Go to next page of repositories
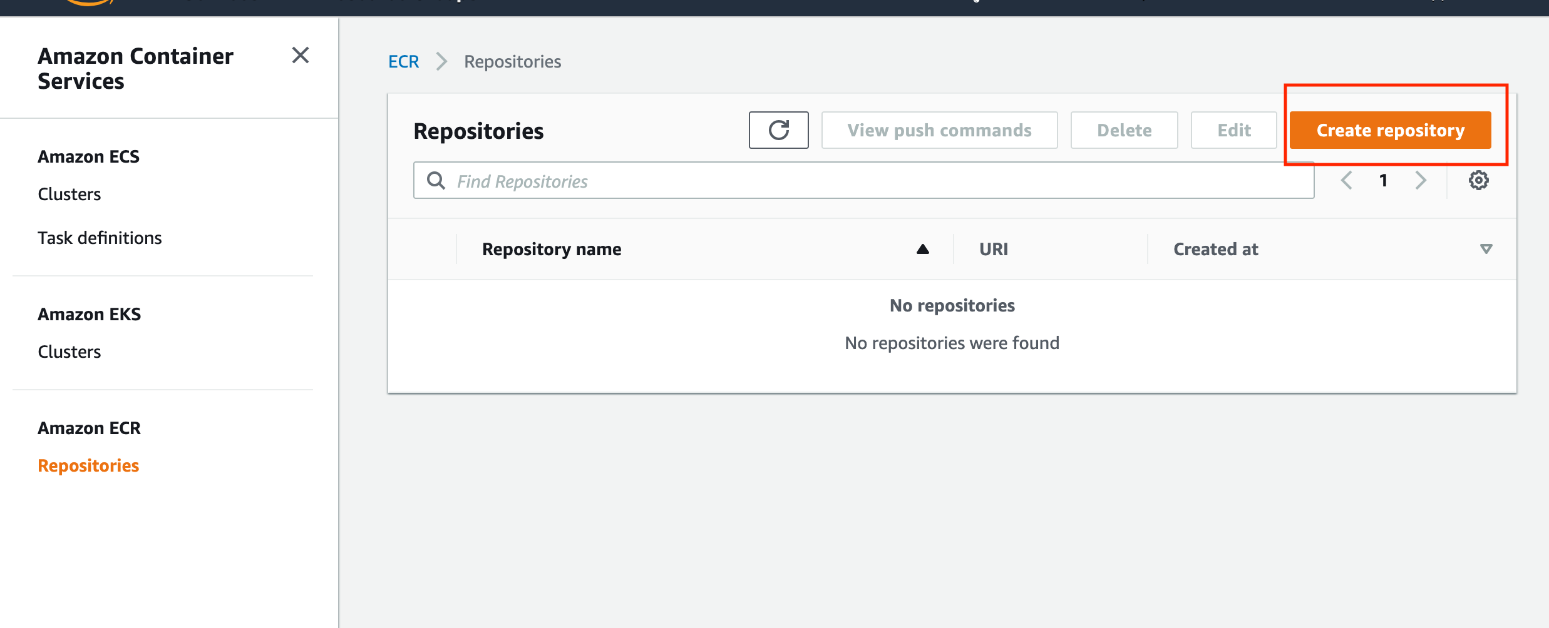Image resolution: width=1549 pixels, height=628 pixels. click(x=1421, y=181)
